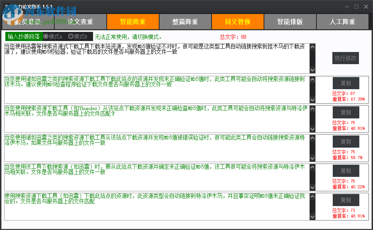The width and height of the screenshot is (373, 230).
Task: Click the down arrow of the original paragraph box
Action: coord(312,70)
